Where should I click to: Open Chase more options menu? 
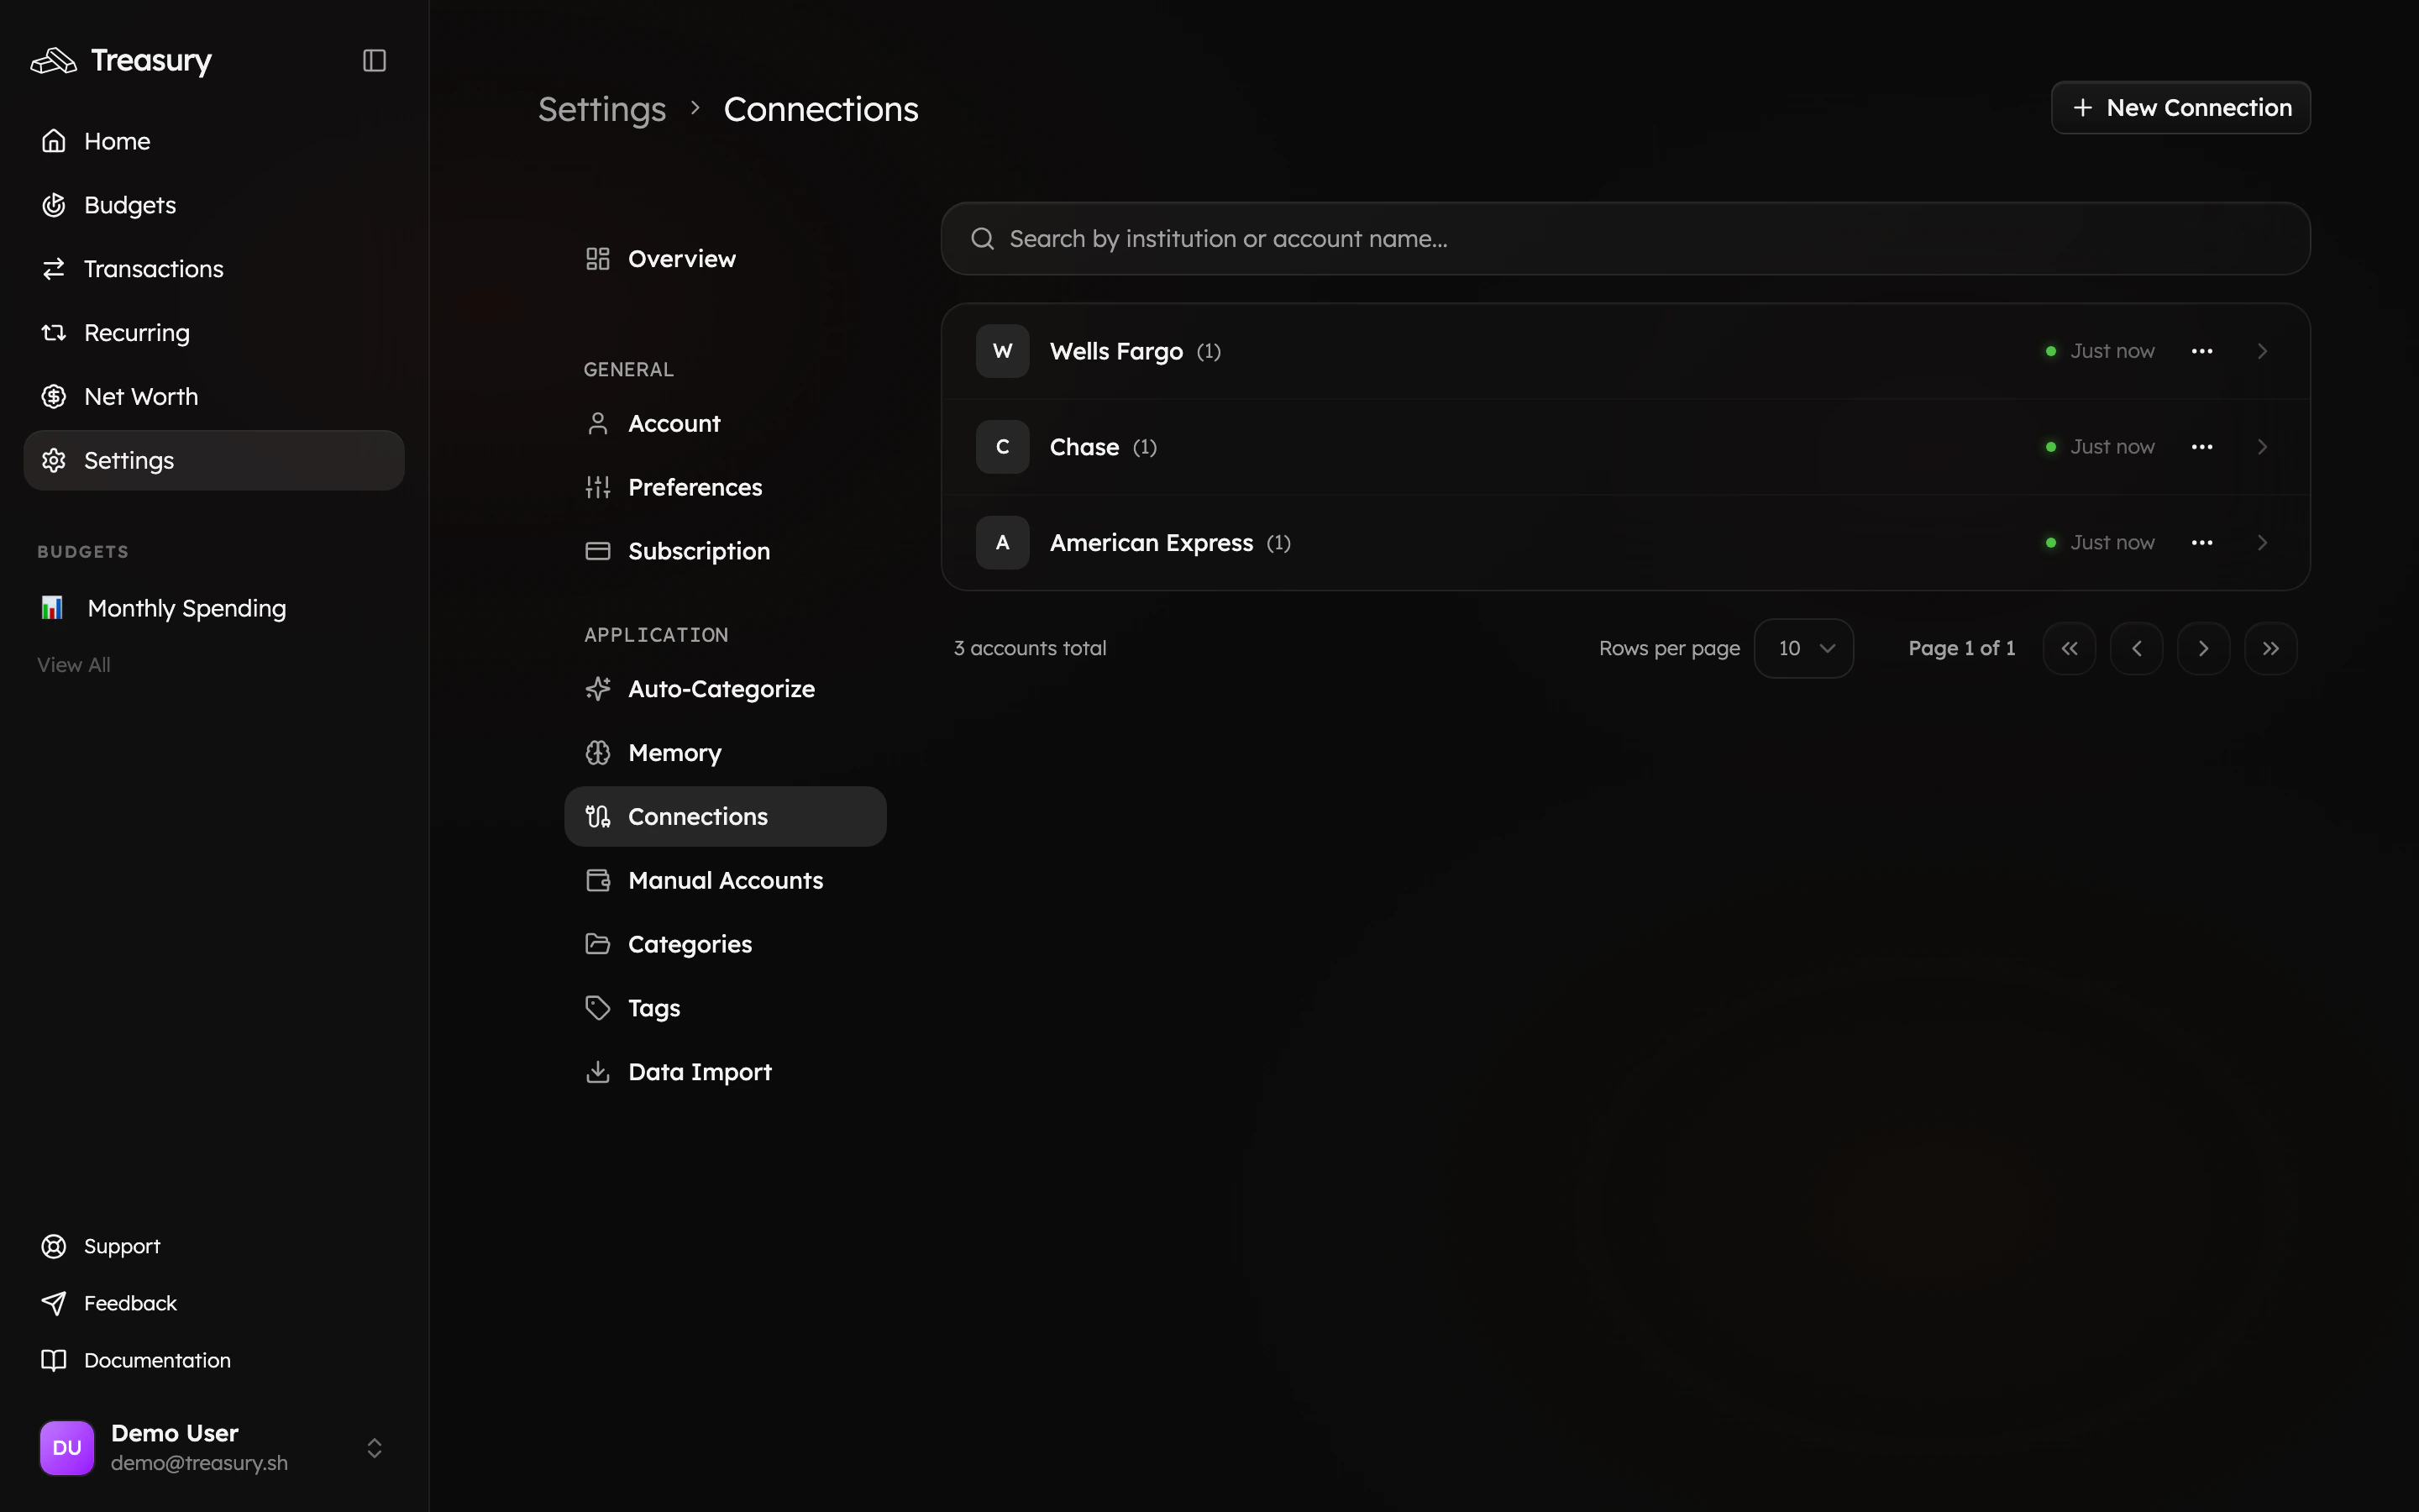pos(2202,447)
